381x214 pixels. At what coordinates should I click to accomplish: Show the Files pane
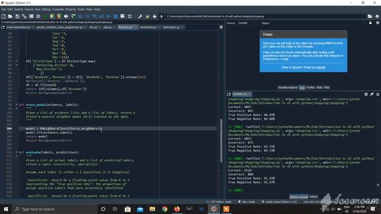coord(327,87)
